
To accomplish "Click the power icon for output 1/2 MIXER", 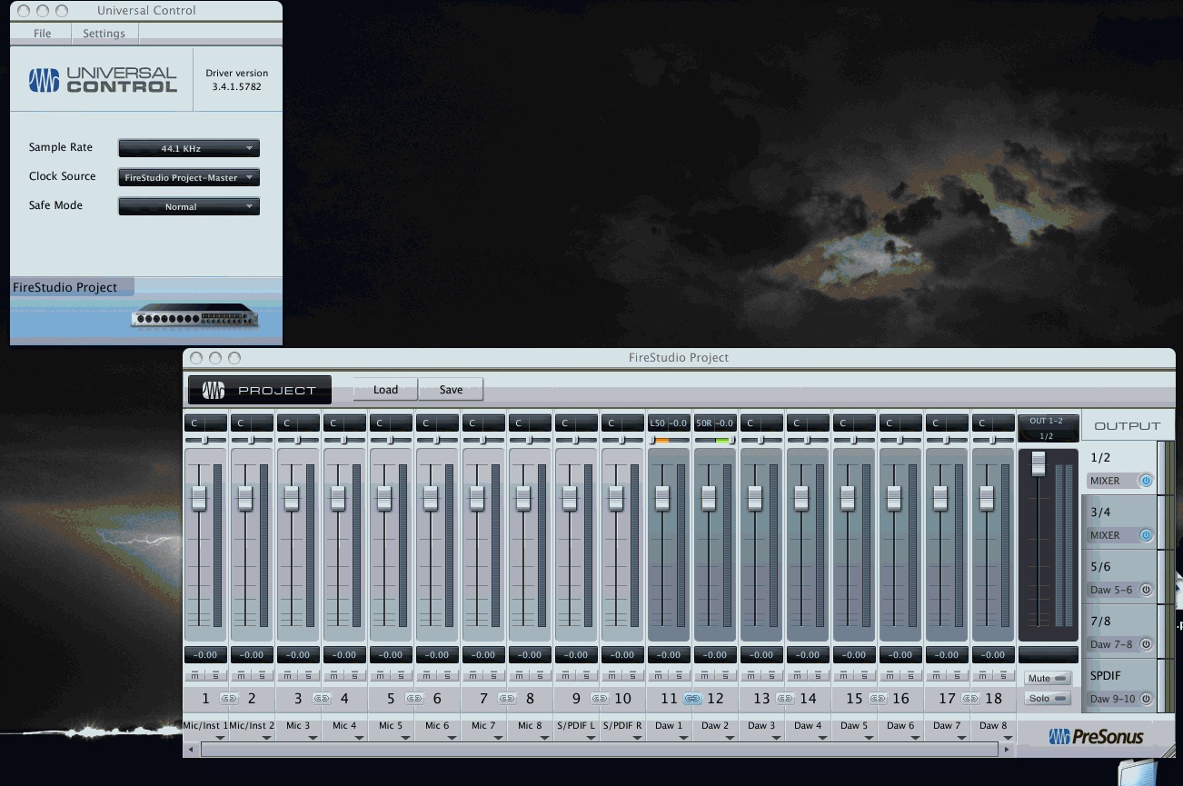I will 1146,481.
